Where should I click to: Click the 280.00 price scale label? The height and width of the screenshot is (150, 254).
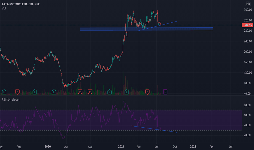coord(248,31)
